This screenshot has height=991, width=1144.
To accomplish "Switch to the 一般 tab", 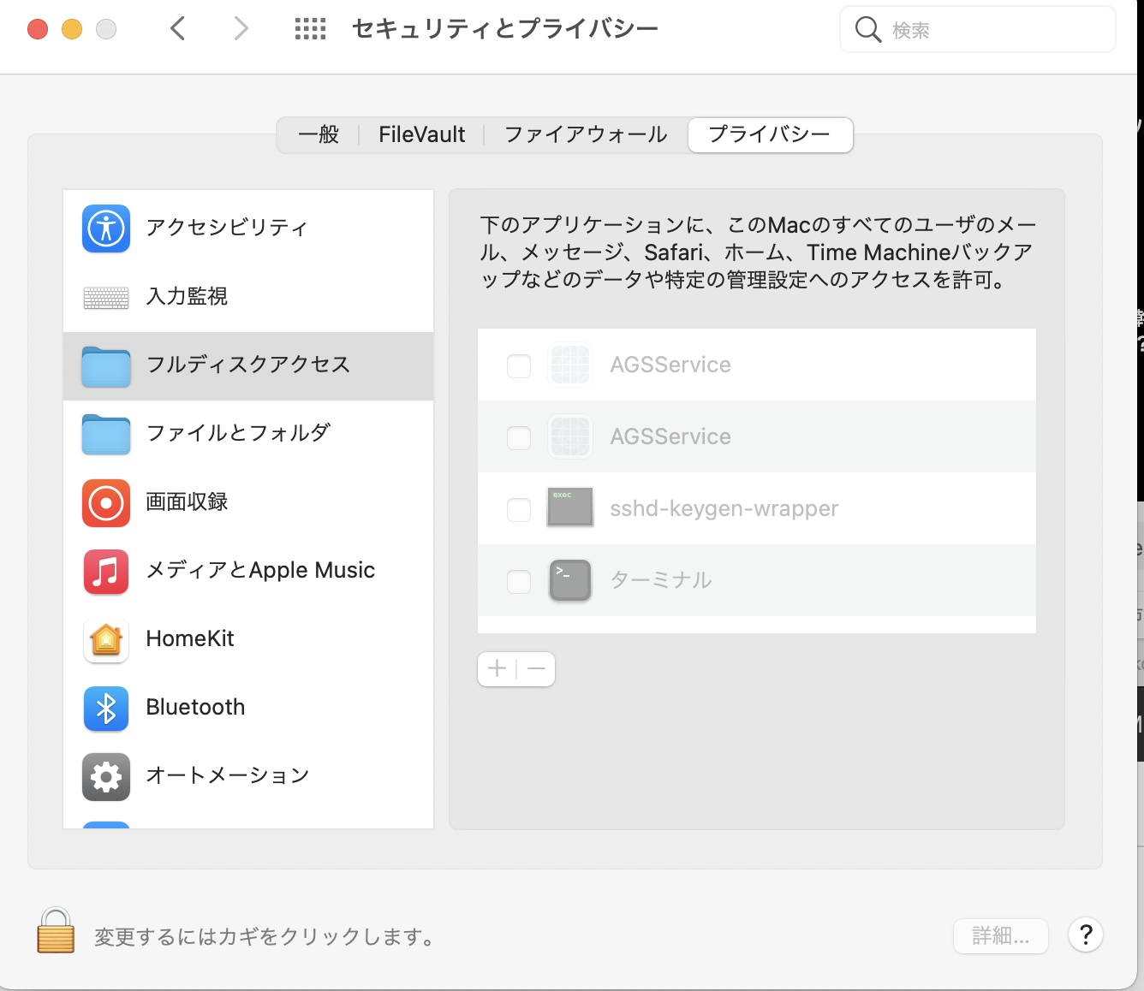I will click(x=319, y=134).
